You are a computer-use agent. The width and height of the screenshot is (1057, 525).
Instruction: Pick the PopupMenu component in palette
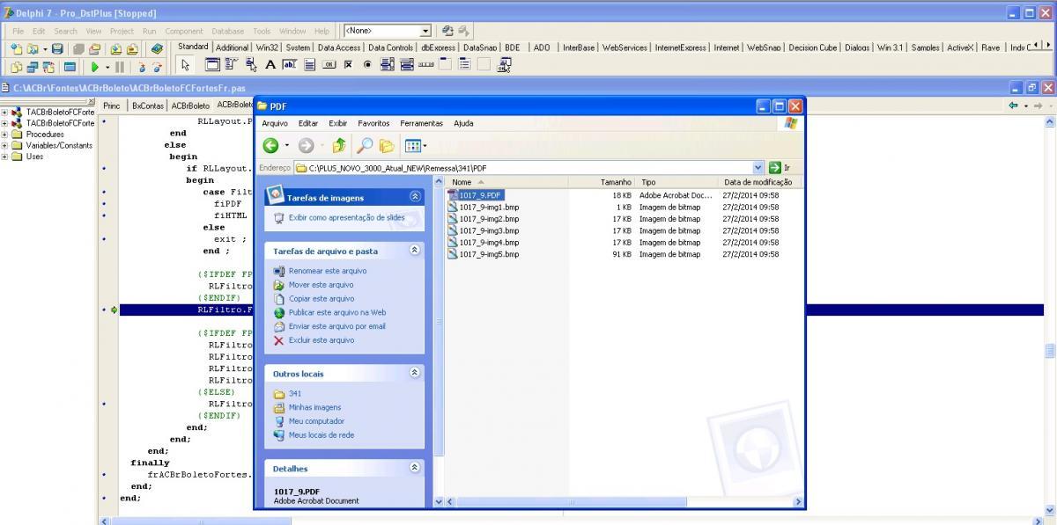tap(251, 65)
